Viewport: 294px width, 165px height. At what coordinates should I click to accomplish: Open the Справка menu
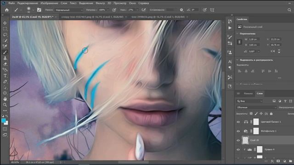point(143,3)
